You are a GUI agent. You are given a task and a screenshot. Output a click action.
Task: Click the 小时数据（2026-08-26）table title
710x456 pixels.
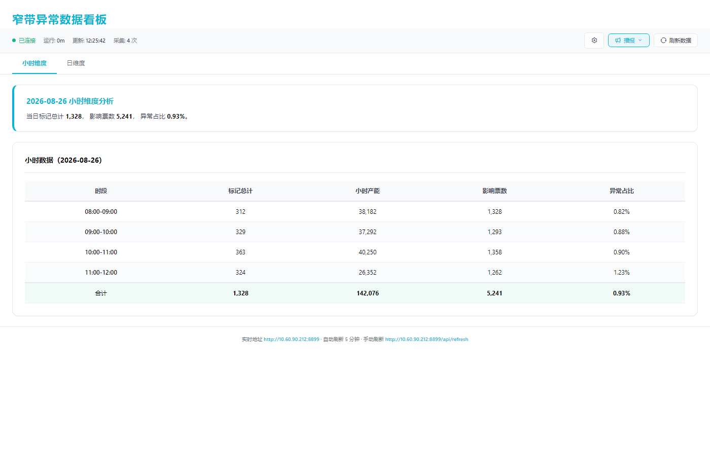point(63,160)
